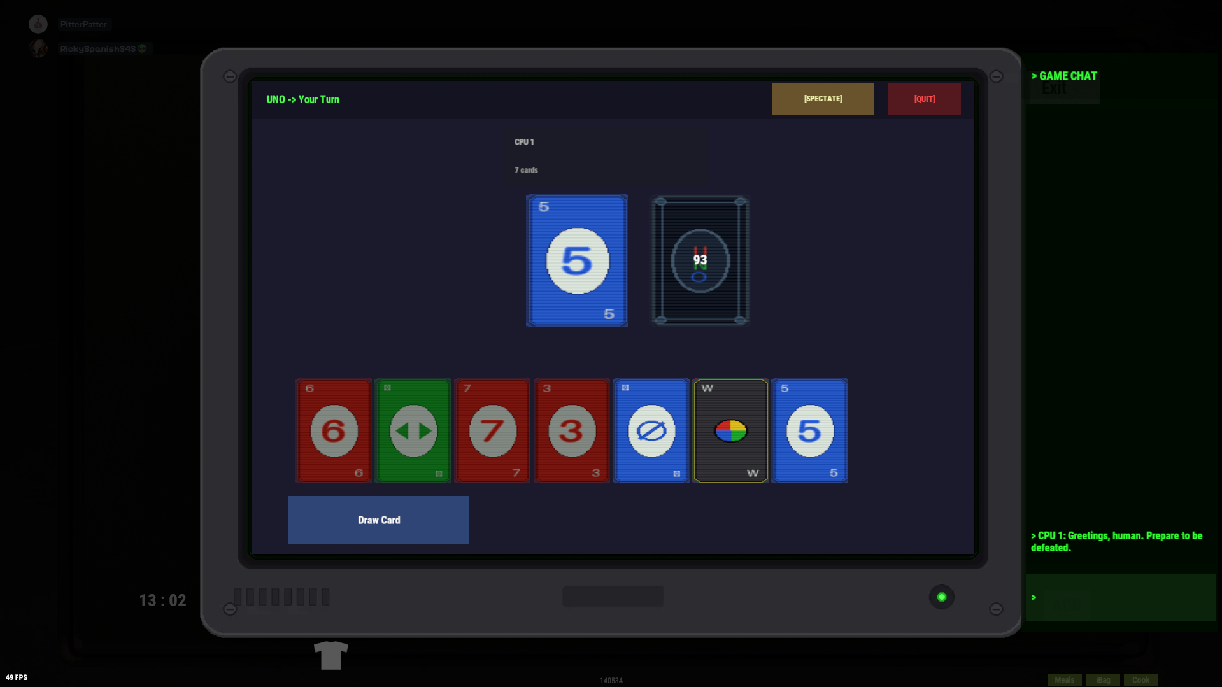Click the PitterPatter player avatar
Image resolution: width=1222 pixels, height=687 pixels.
tap(38, 24)
